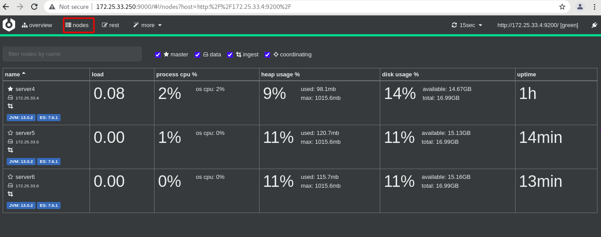Click the 1h uptime value

click(x=528, y=94)
